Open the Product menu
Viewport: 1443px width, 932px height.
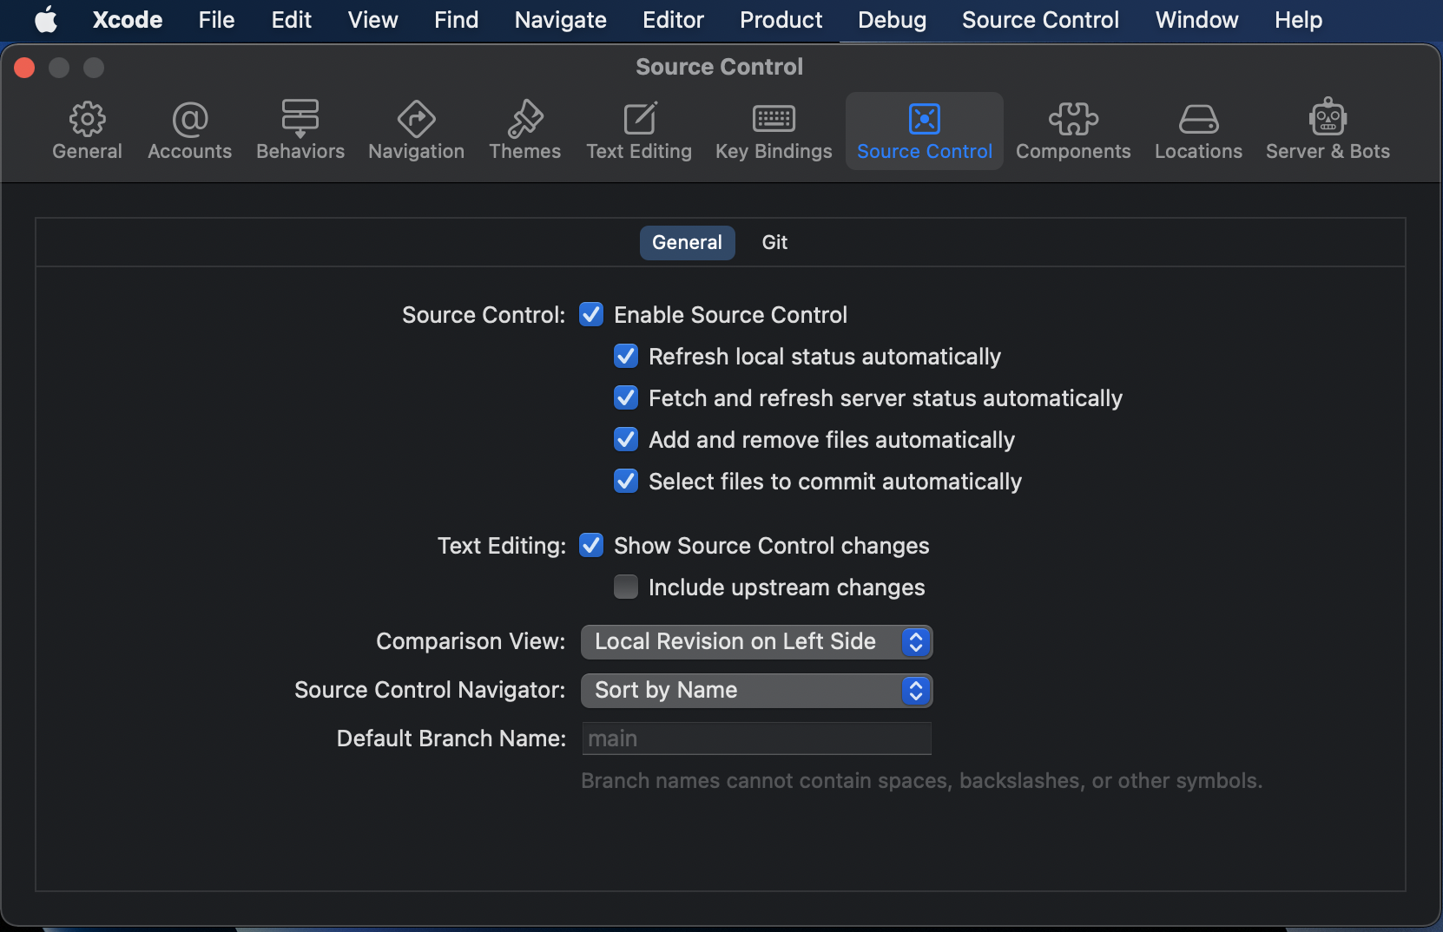(x=781, y=20)
